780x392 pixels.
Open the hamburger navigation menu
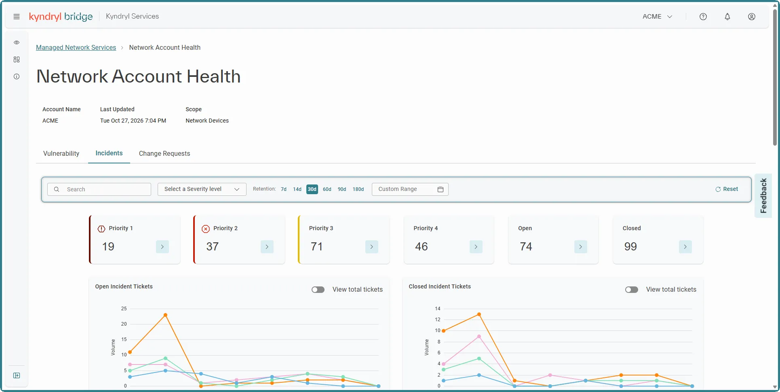point(17,17)
